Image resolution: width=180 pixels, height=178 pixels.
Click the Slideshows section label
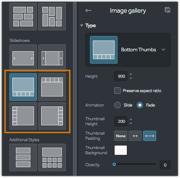click(x=20, y=40)
